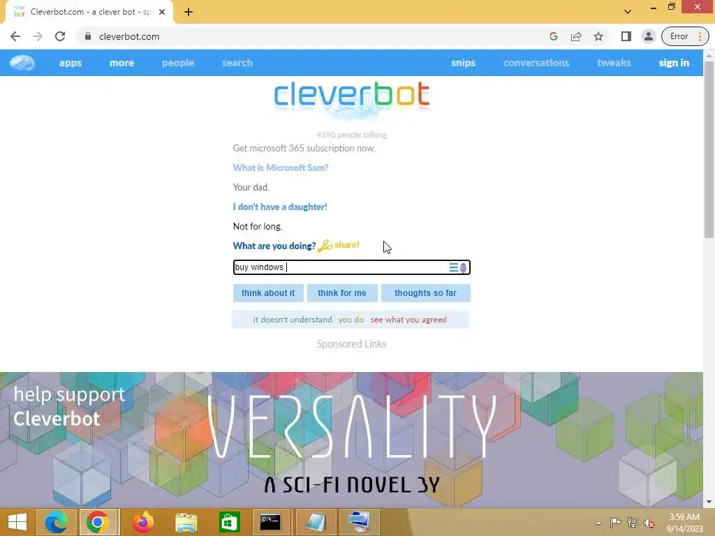
Task: Open the apps menu
Action: (x=71, y=63)
